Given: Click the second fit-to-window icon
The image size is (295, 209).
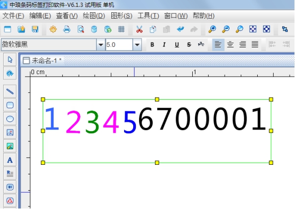Looking at the screenshot, I should 266,29.
